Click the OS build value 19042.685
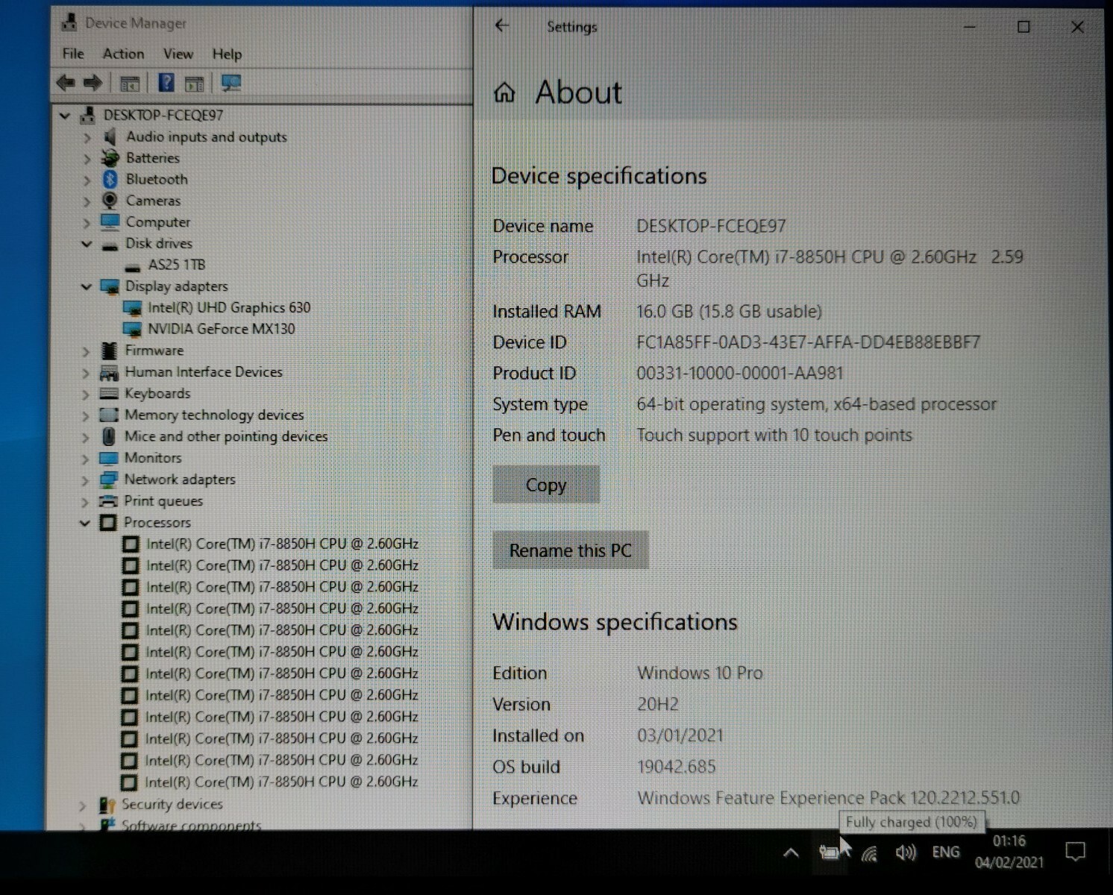The width and height of the screenshot is (1113, 895). point(677,767)
